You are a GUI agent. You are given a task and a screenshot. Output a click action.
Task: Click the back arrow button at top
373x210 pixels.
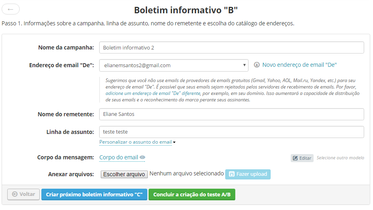(10, 9)
